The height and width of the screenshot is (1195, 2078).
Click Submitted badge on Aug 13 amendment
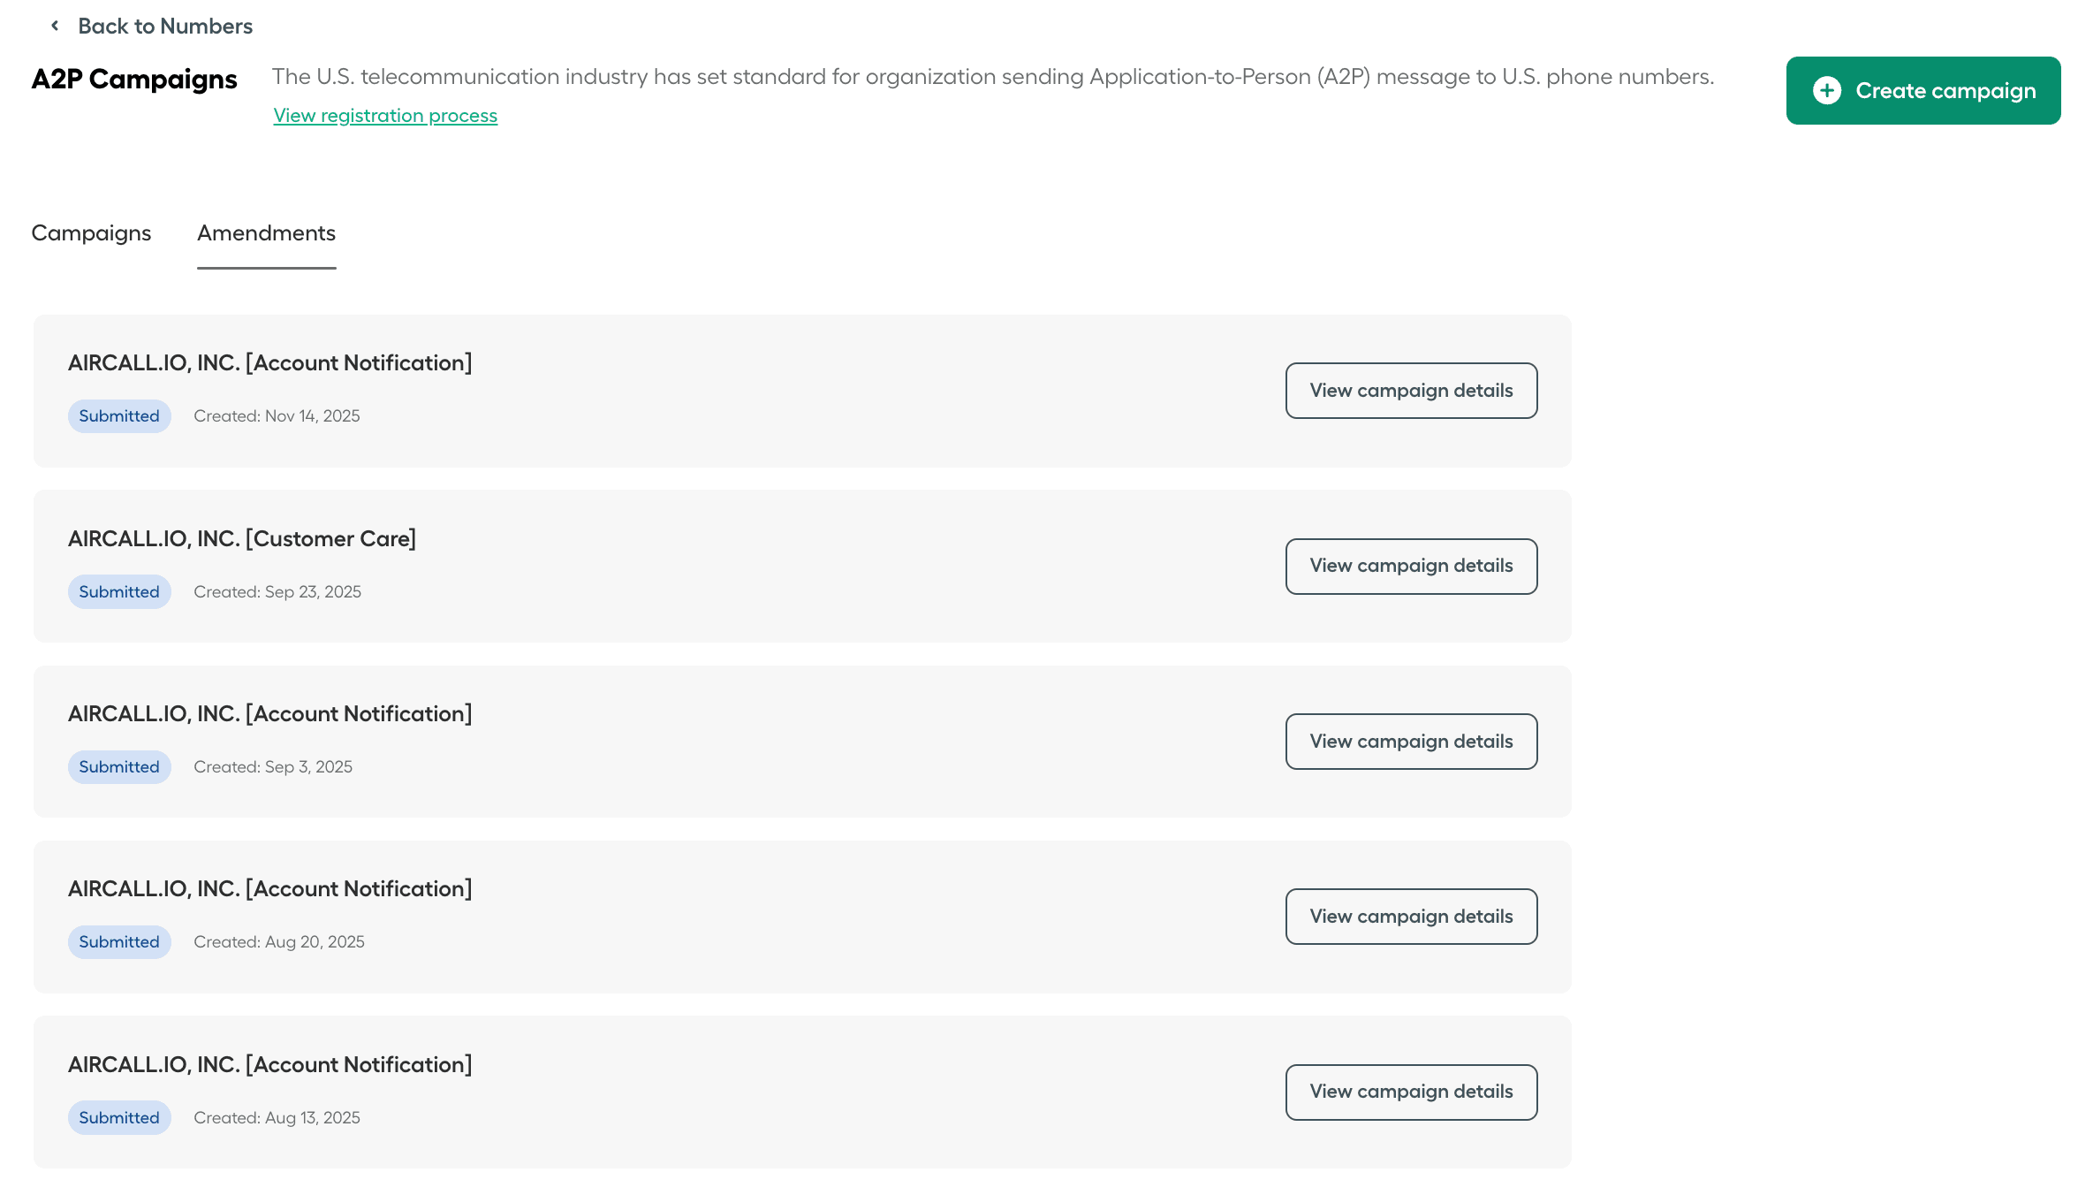119,1118
